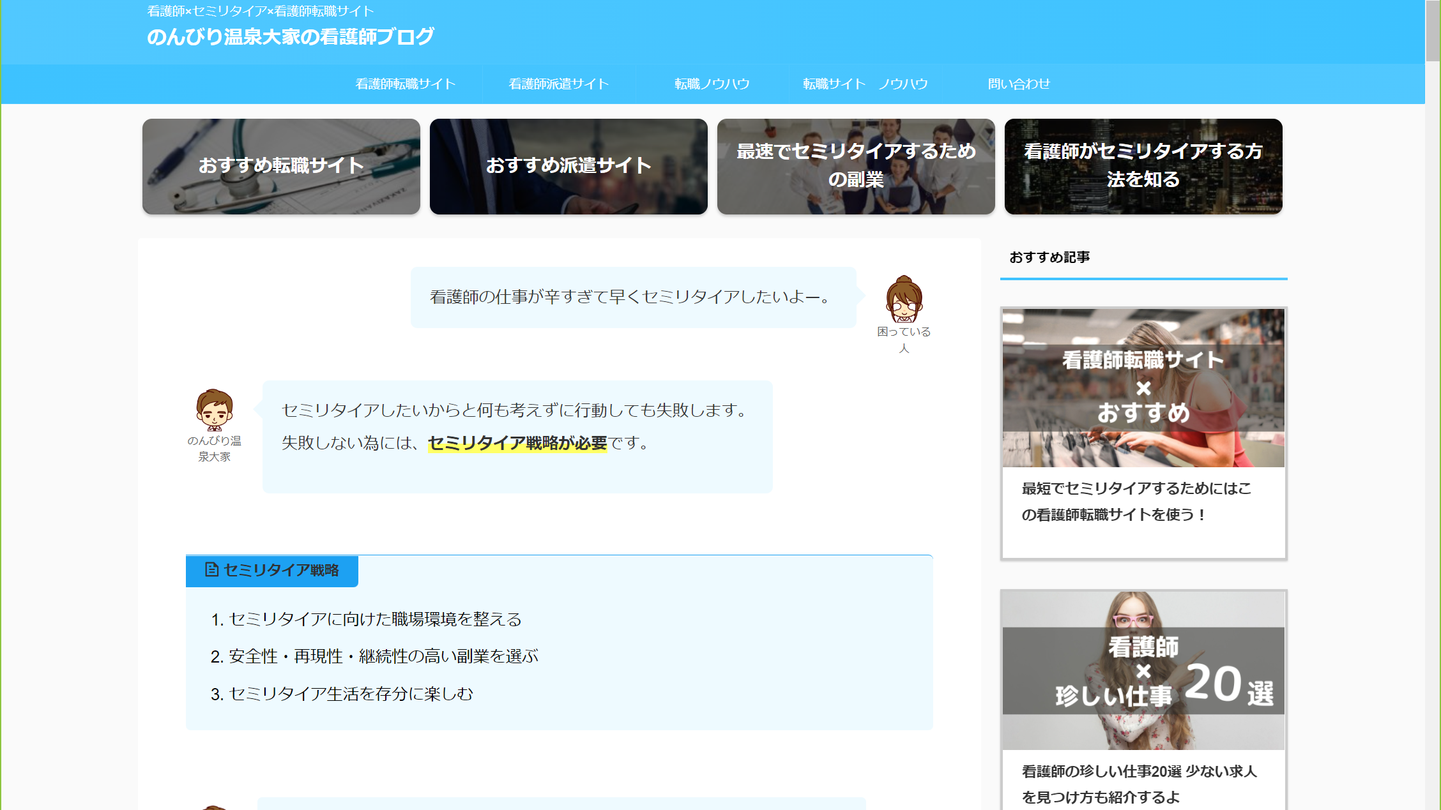Click the page vertical scrollbar thumb
This screenshot has width=1441, height=810.
[1433, 31]
